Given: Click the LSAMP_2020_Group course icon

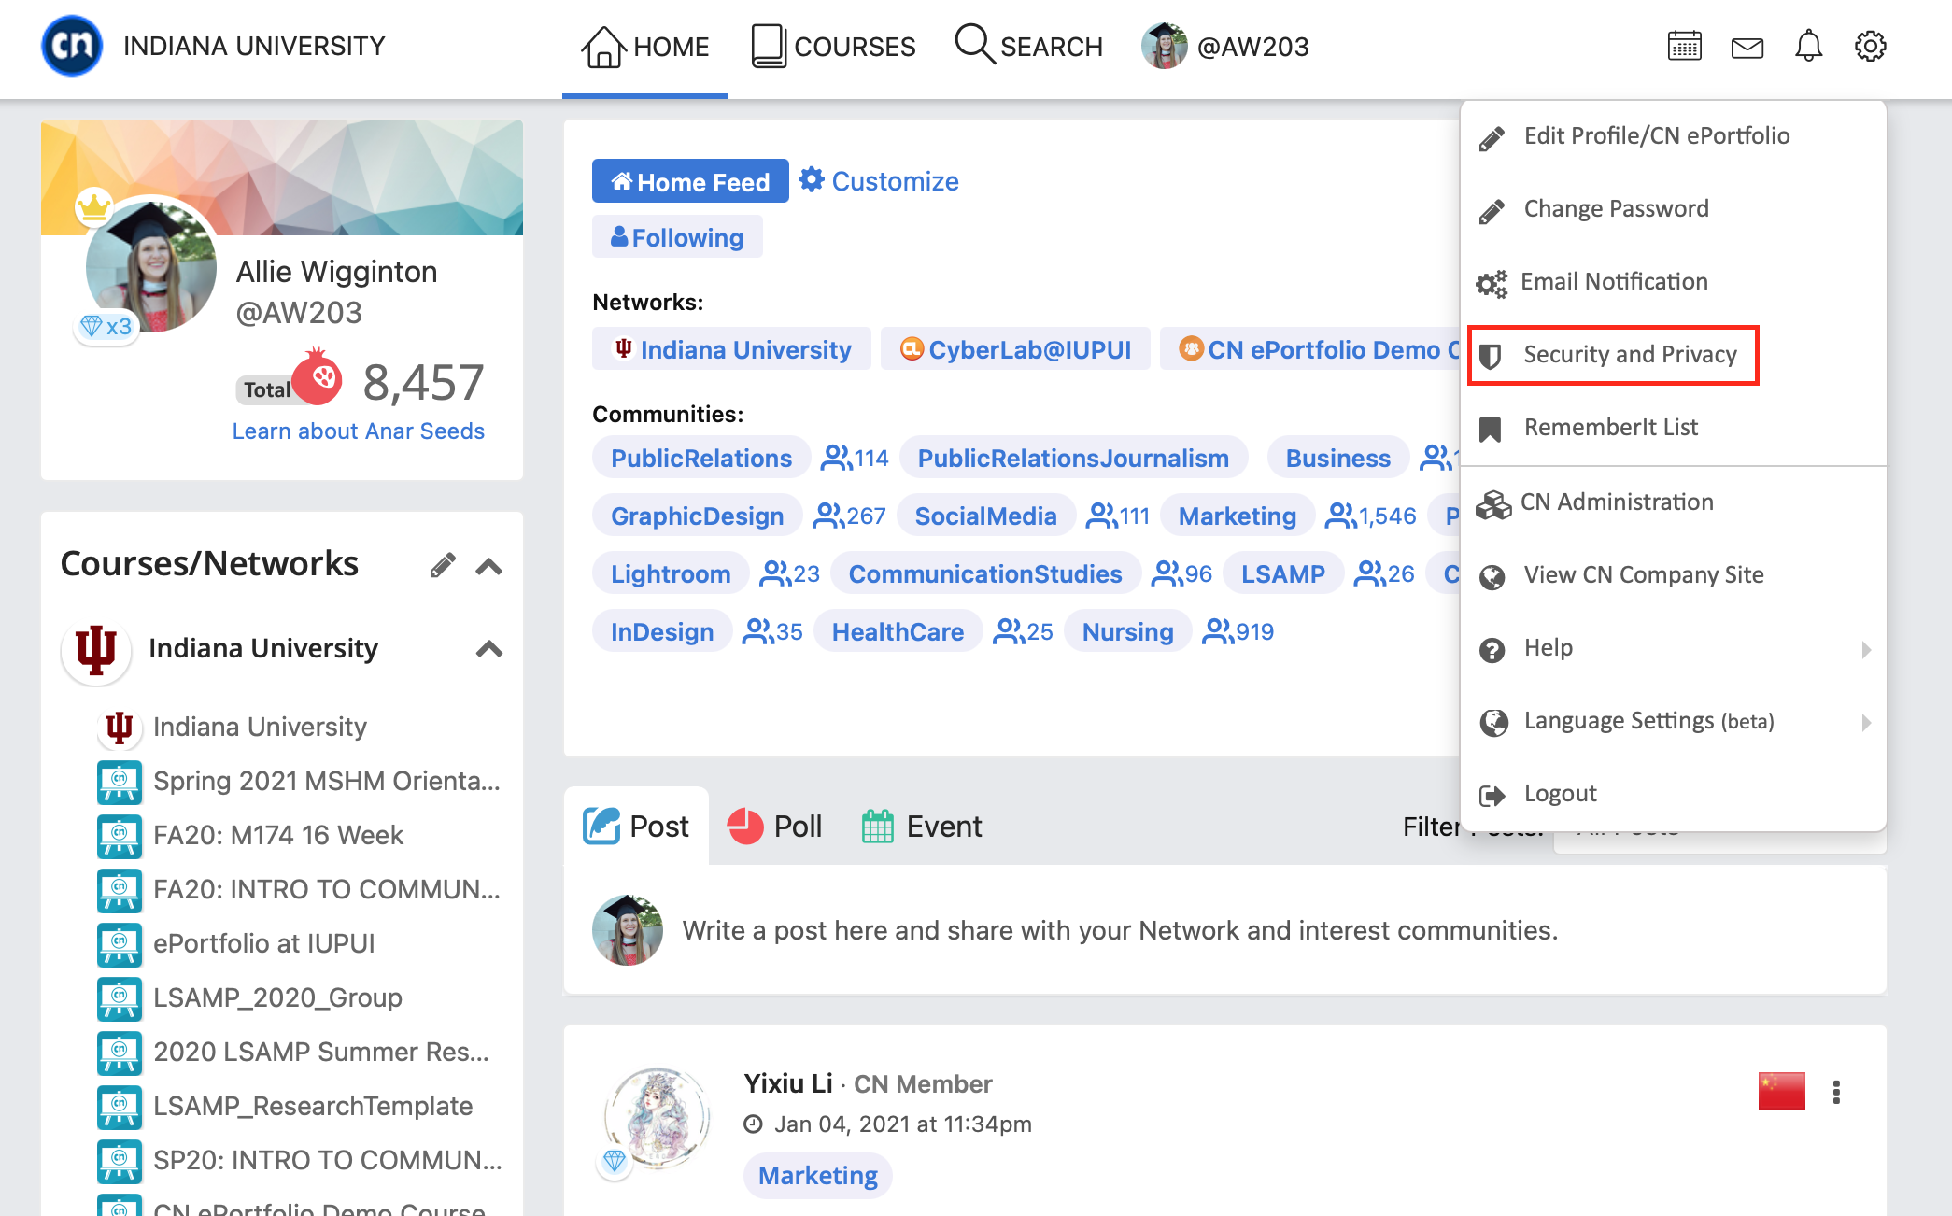Looking at the screenshot, I should (x=120, y=998).
